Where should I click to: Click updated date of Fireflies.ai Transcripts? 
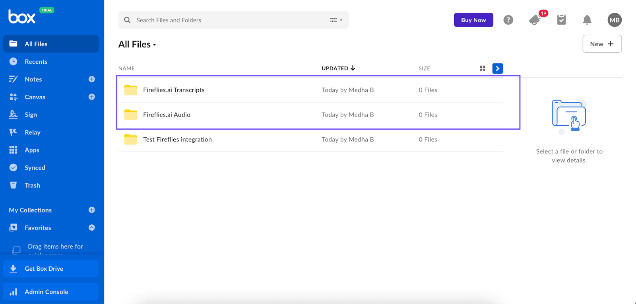pos(348,90)
